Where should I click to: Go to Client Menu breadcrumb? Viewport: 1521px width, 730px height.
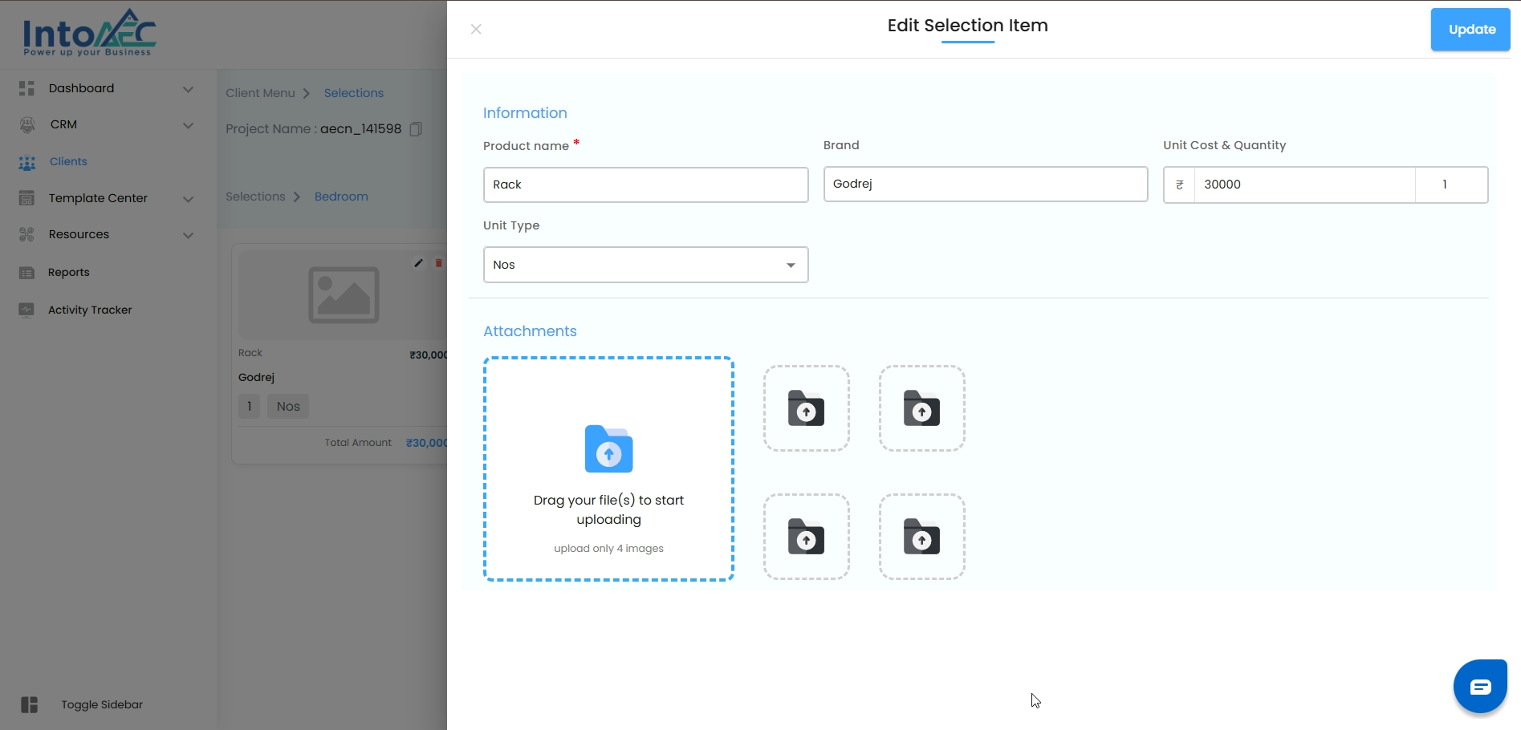pyautogui.click(x=260, y=93)
